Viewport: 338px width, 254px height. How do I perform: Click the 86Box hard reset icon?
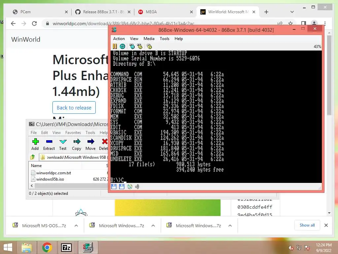pos(122,46)
